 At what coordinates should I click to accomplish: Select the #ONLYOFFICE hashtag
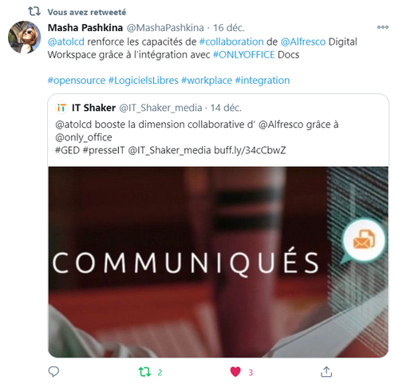[x=243, y=55]
